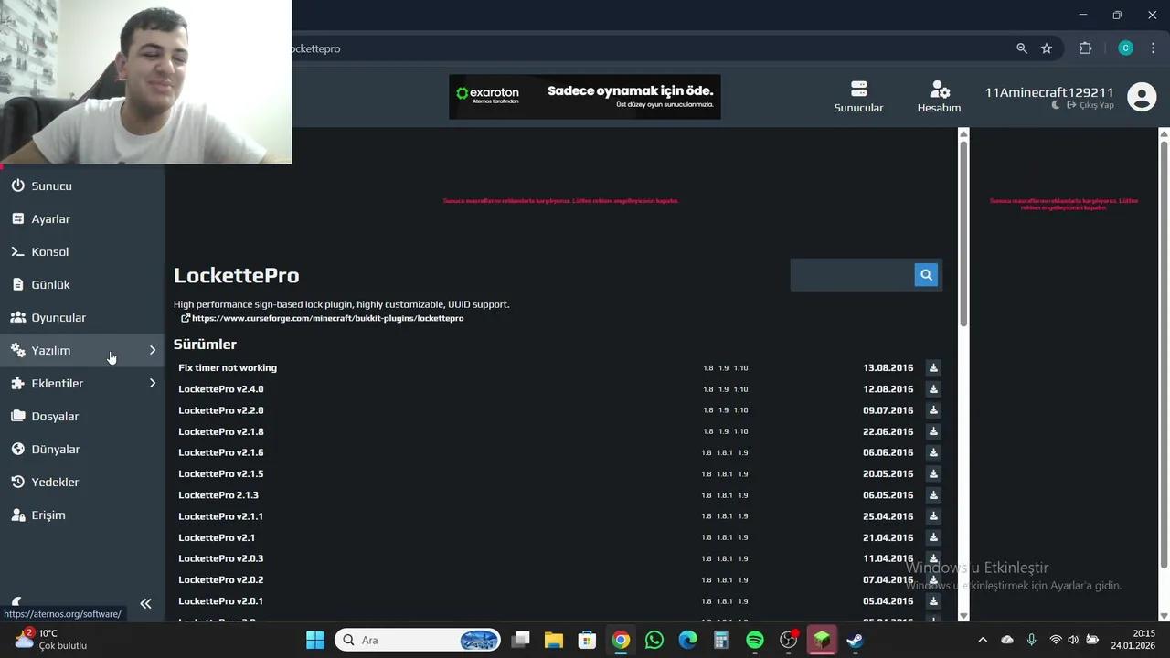Open Hesabım account settings
The width and height of the screenshot is (1170, 658).
(939, 96)
